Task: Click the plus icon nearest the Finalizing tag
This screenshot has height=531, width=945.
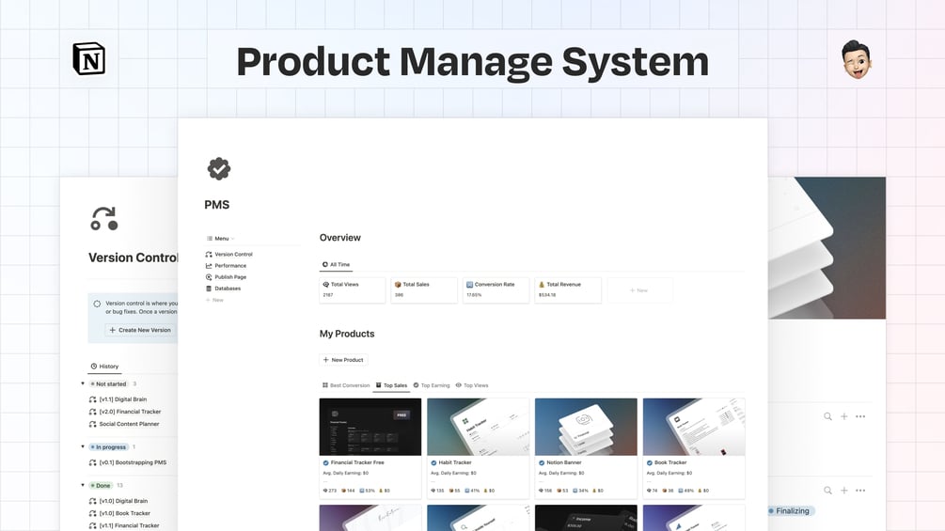Action: (x=843, y=491)
